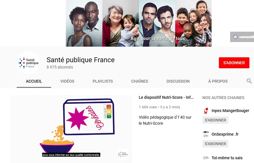Subscribe to OnSexprime .fr channel

pos(215,144)
